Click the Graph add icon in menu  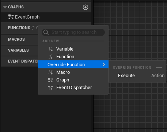coord(50,80)
